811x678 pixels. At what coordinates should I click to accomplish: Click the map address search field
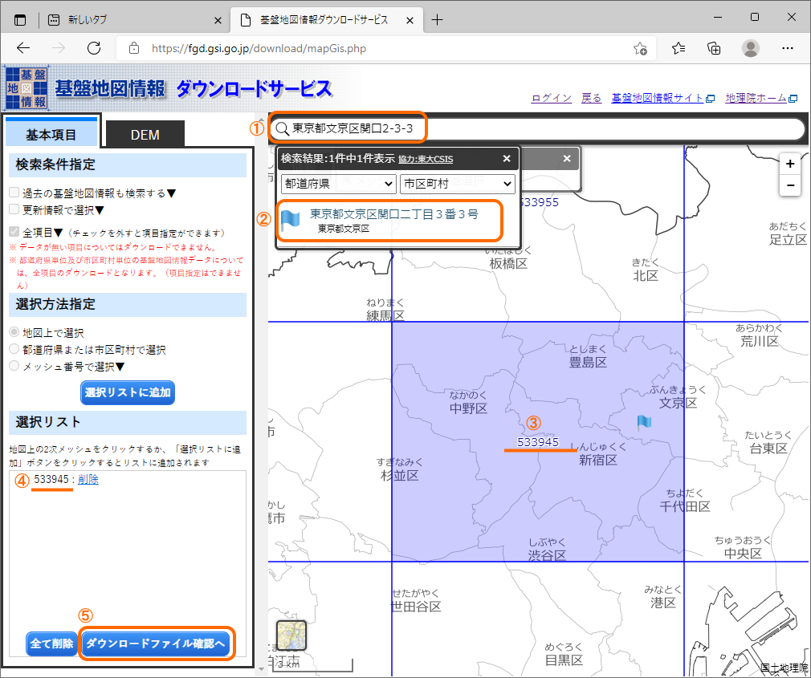click(x=537, y=128)
